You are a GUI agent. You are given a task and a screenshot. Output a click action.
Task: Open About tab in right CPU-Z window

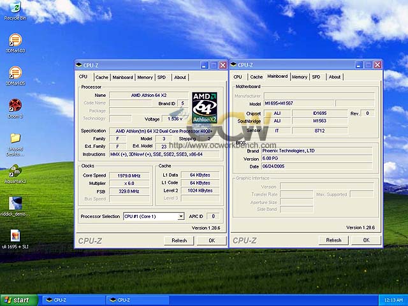click(x=335, y=76)
